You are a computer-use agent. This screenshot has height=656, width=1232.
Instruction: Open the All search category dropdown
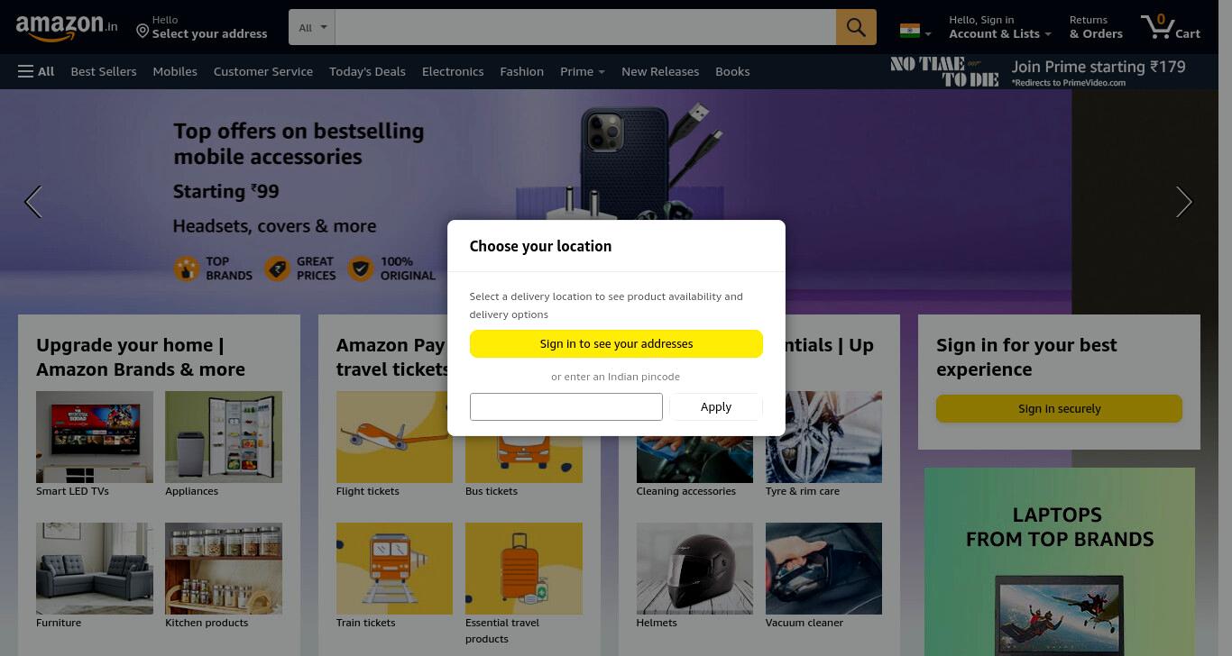click(312, 28)
